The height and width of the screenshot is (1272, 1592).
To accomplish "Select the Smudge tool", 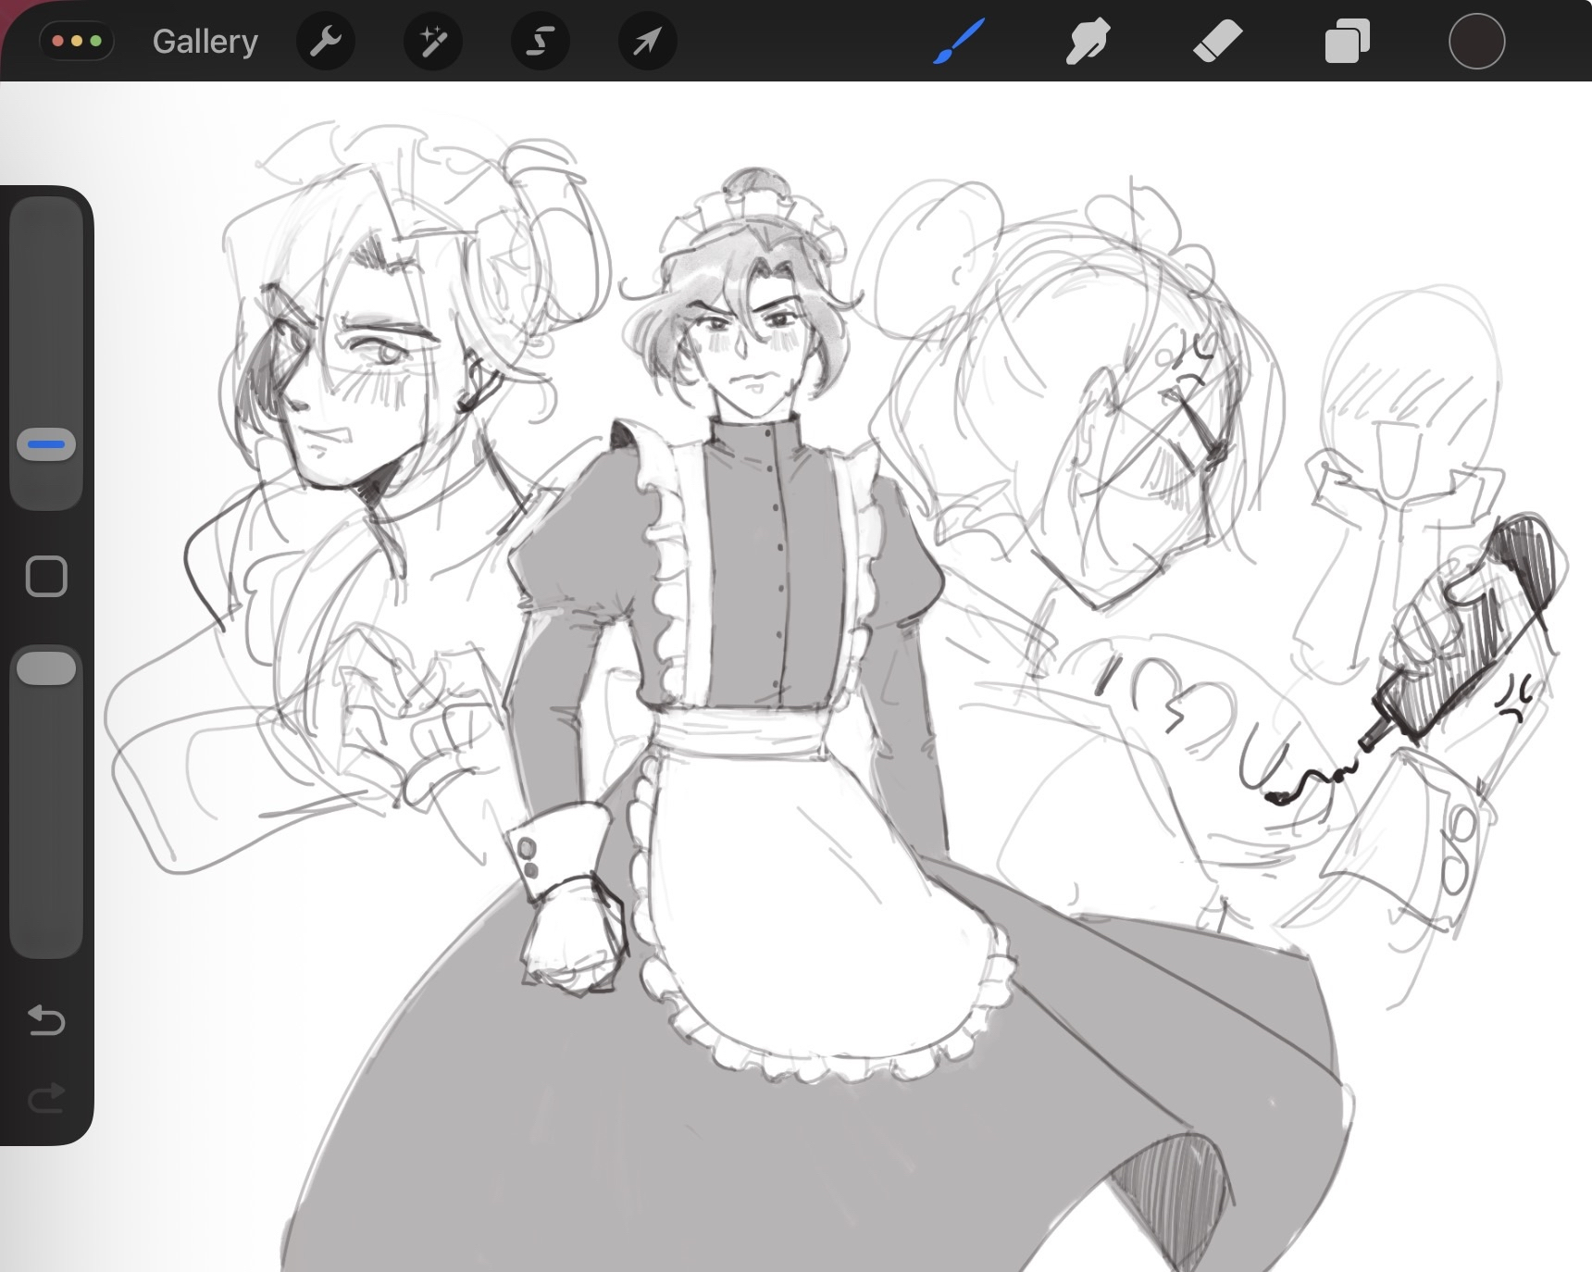I will (1088, 42).
